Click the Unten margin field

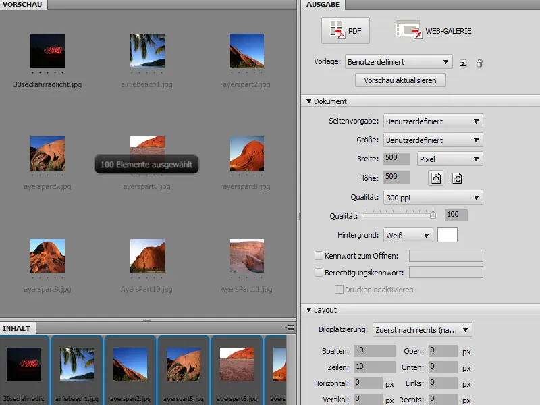tap(443, 367)
